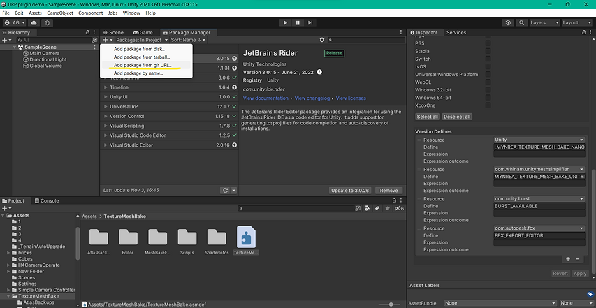Open the undo history icon

tap(508, 23)
